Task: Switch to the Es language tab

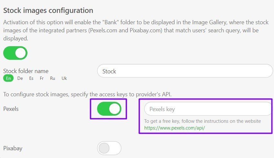Action: point(31,78)
